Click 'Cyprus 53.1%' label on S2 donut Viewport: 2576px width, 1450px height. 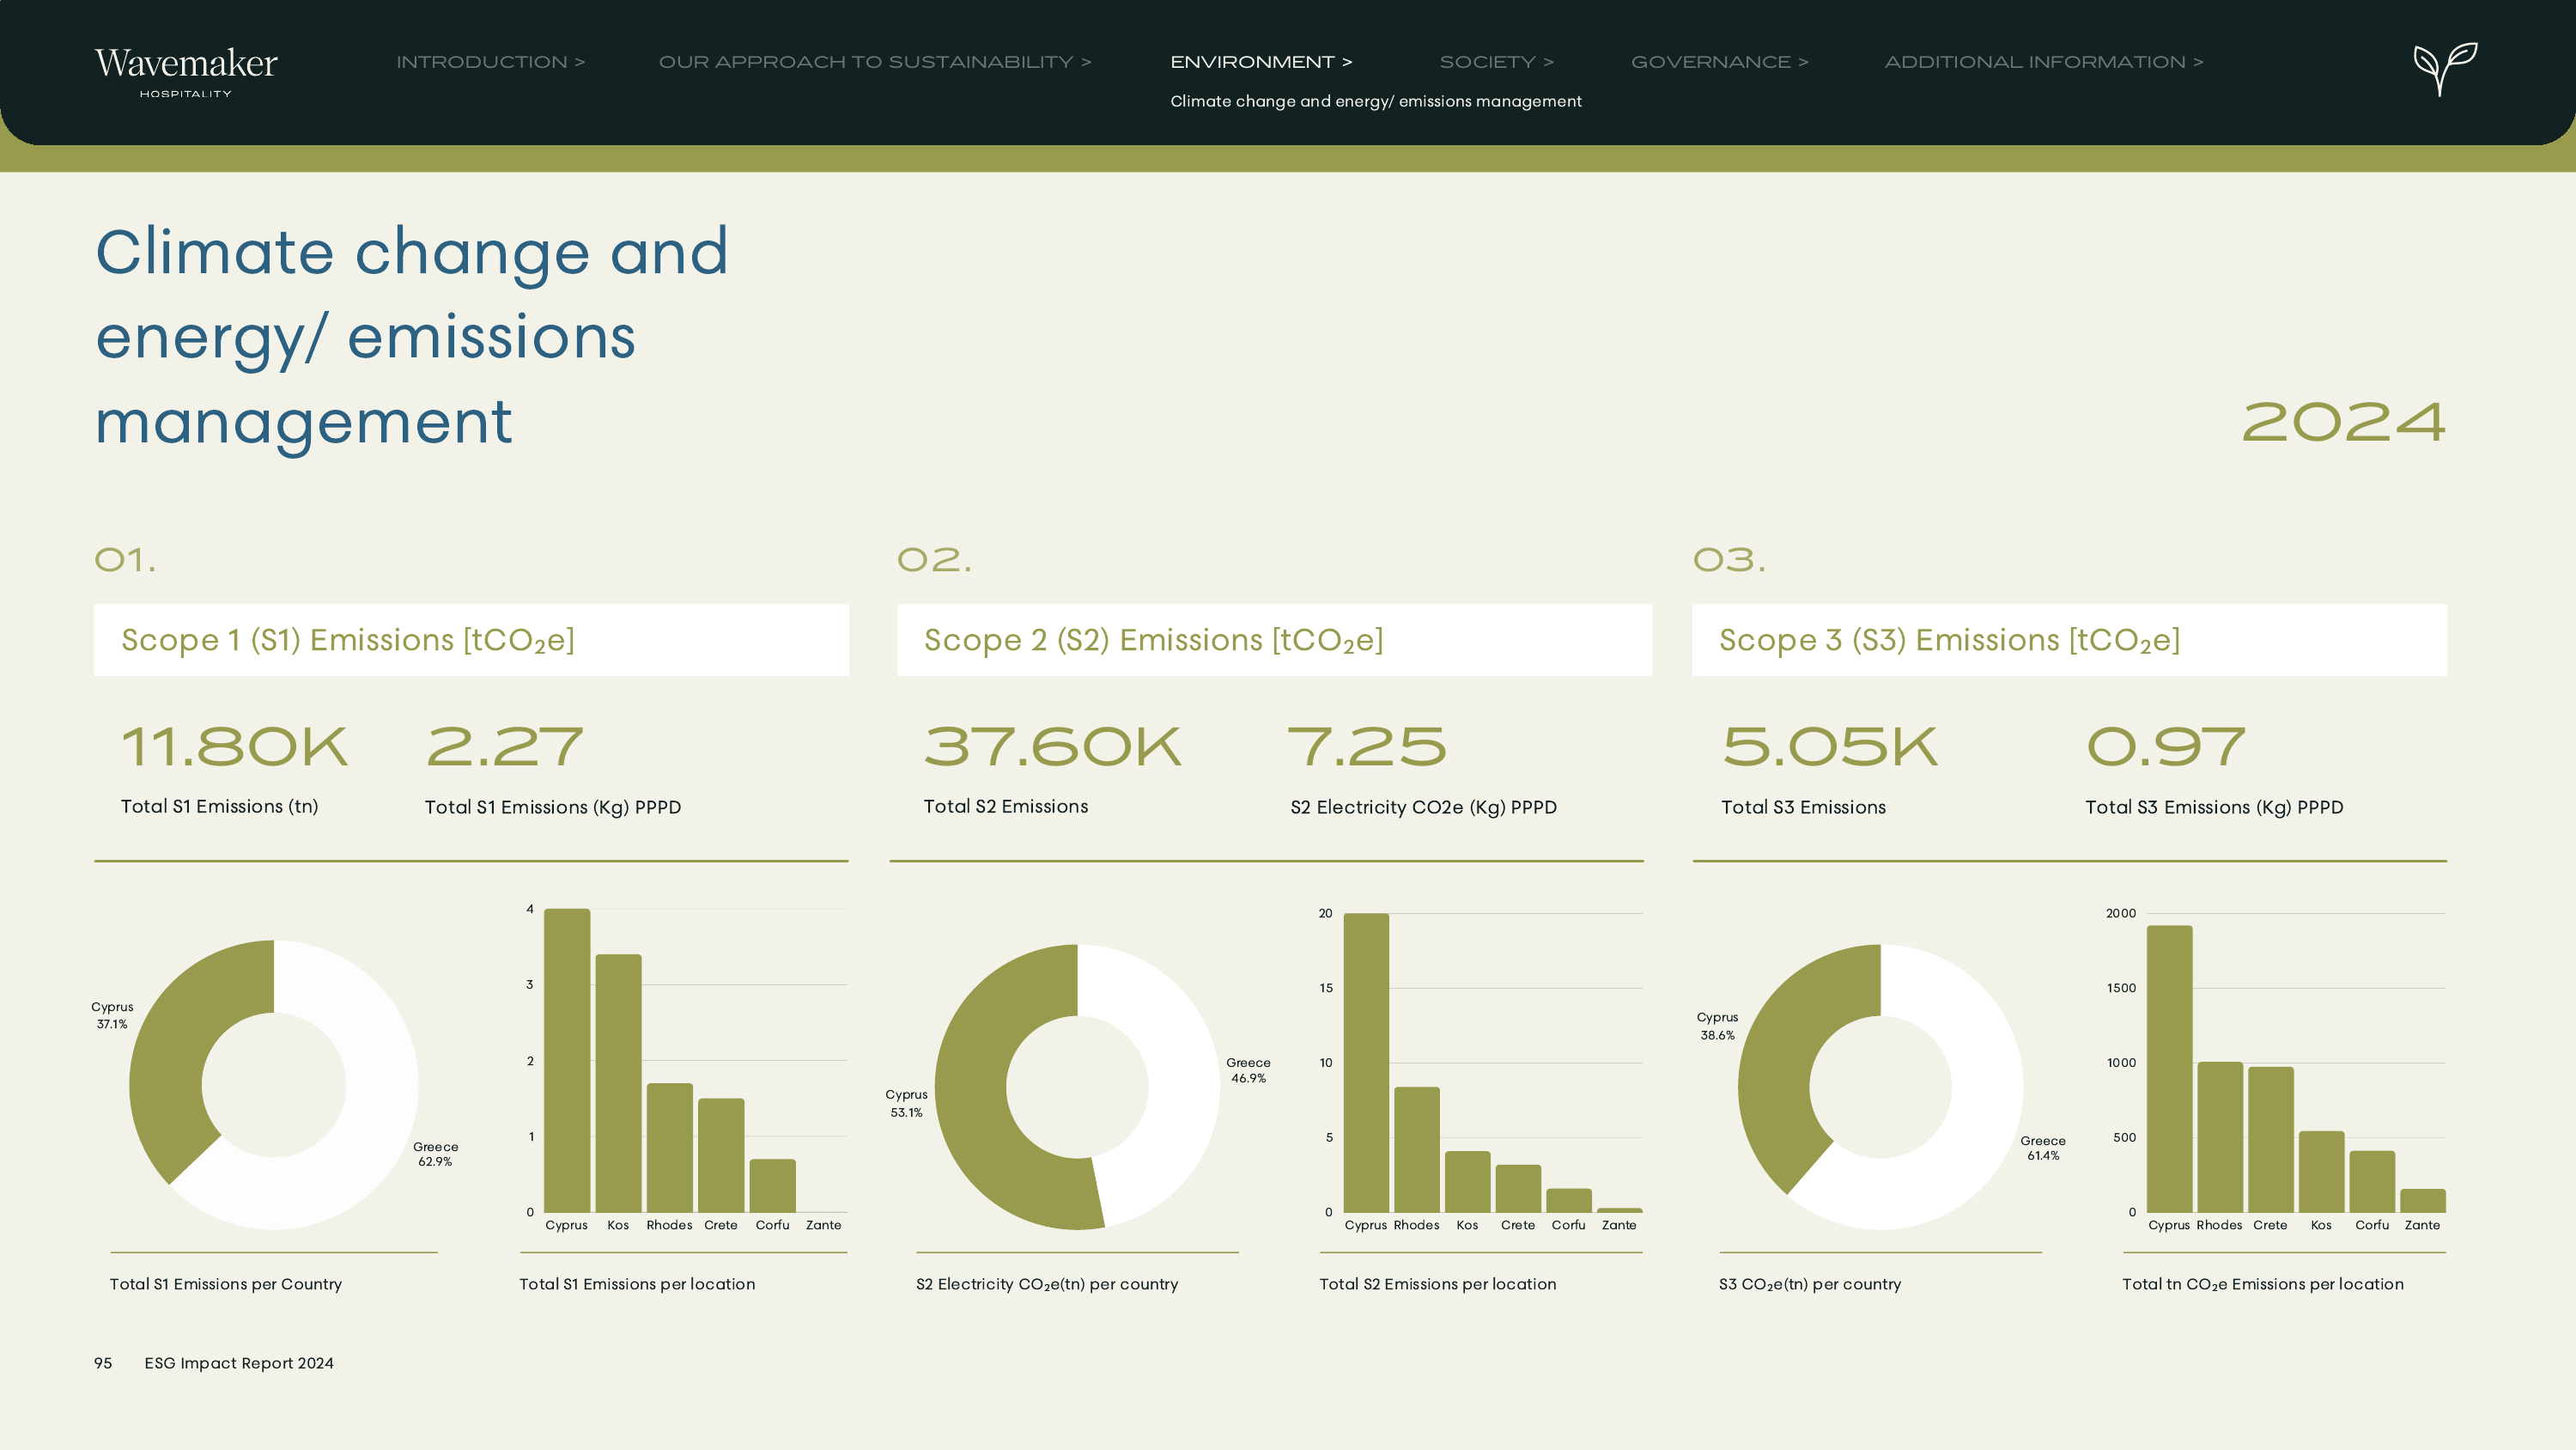pos(906,1104)
